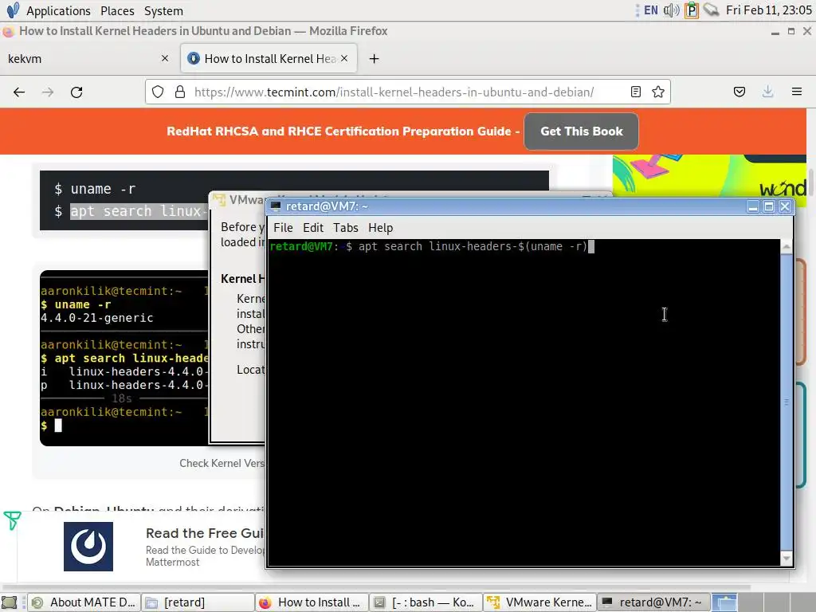The image size is (816, 612).
Task: Open terminal Edit menu
Action: pos(313,228)
